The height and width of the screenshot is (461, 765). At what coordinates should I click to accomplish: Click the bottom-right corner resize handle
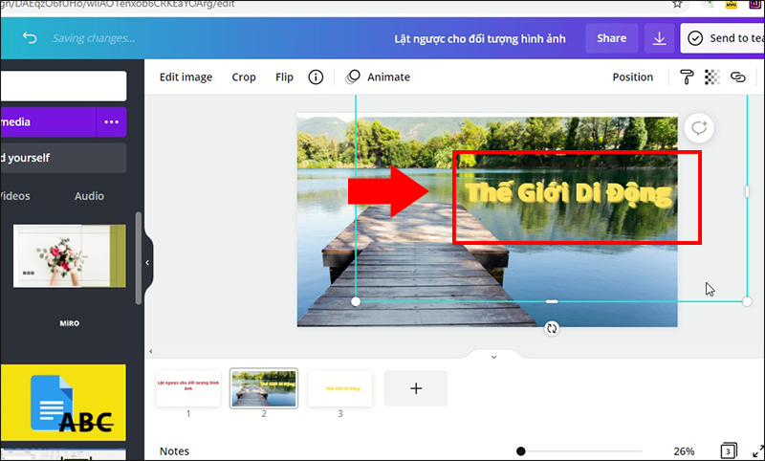click(747, 302)
